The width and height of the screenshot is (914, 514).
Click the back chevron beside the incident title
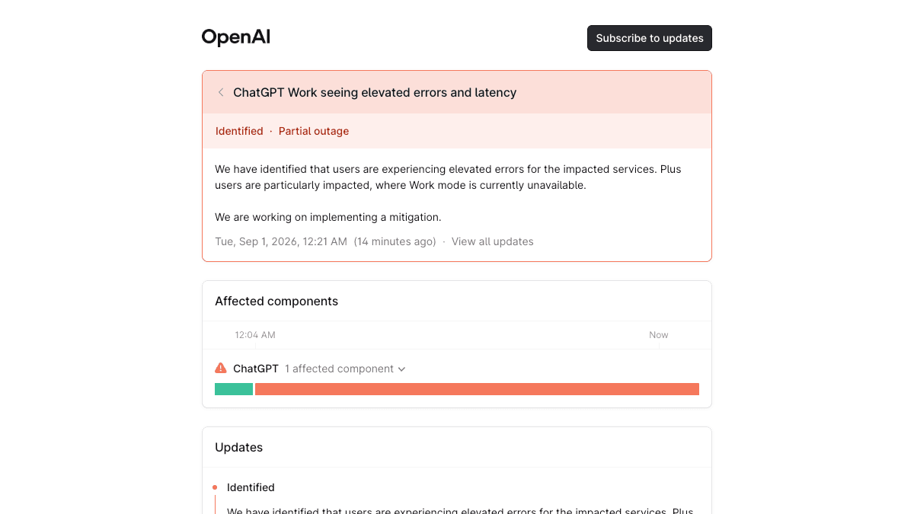click(x=221, y=92)
